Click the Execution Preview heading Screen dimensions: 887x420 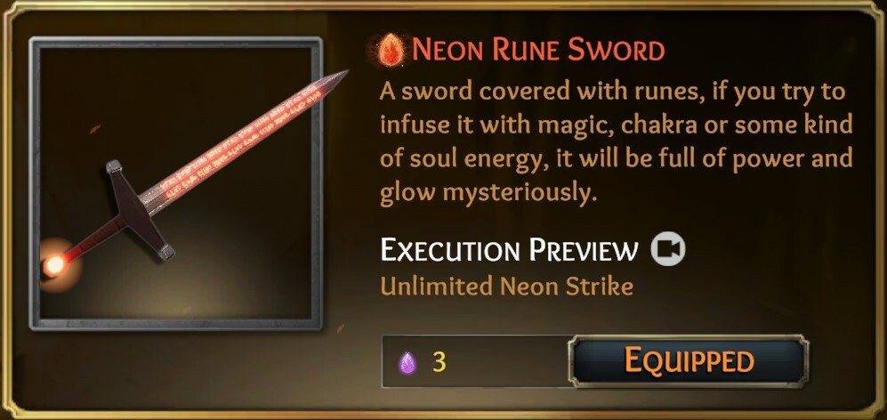point(509,249)
